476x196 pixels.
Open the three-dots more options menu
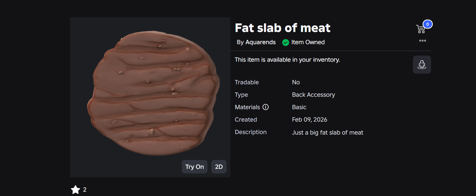point(422,41)
